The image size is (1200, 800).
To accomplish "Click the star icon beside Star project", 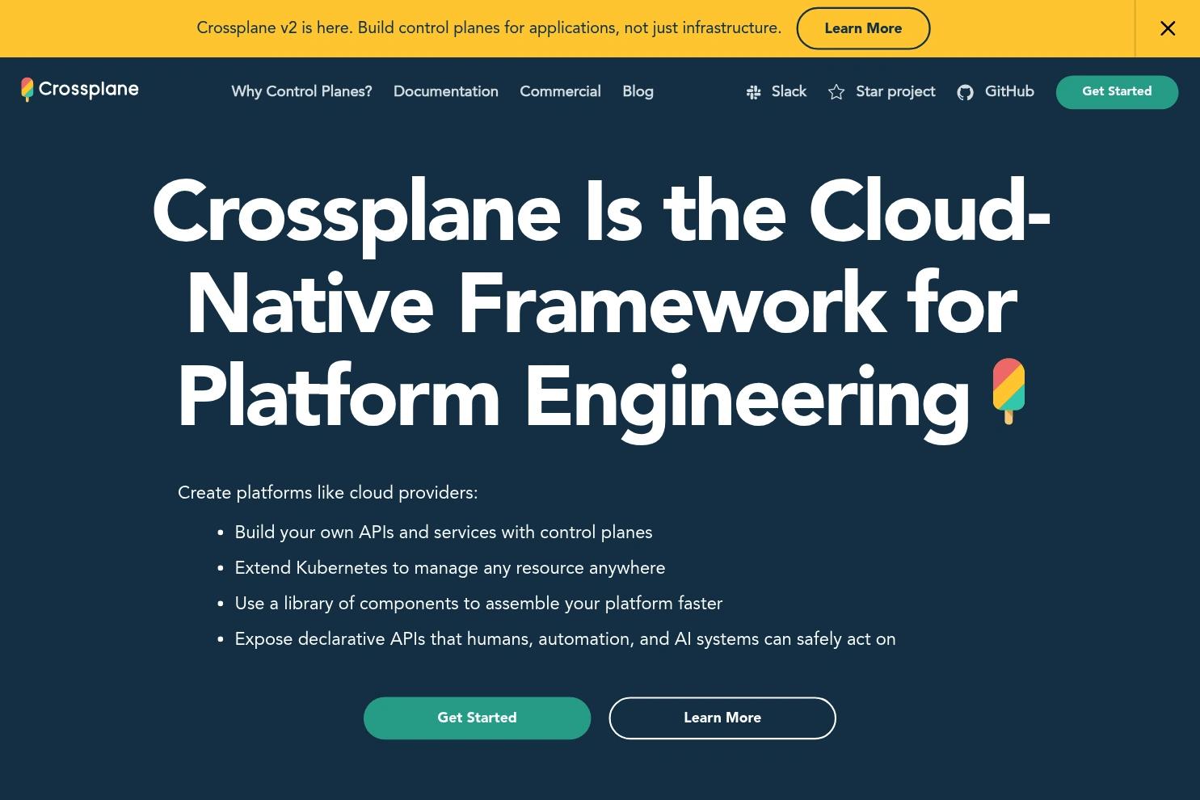I will (836, 92).
